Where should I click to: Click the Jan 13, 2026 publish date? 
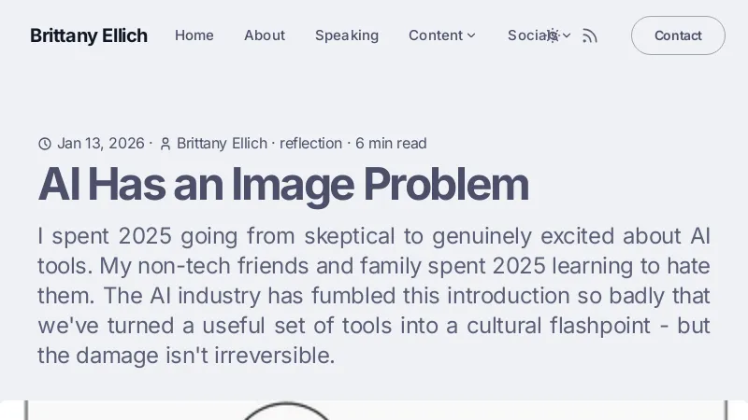101,144
